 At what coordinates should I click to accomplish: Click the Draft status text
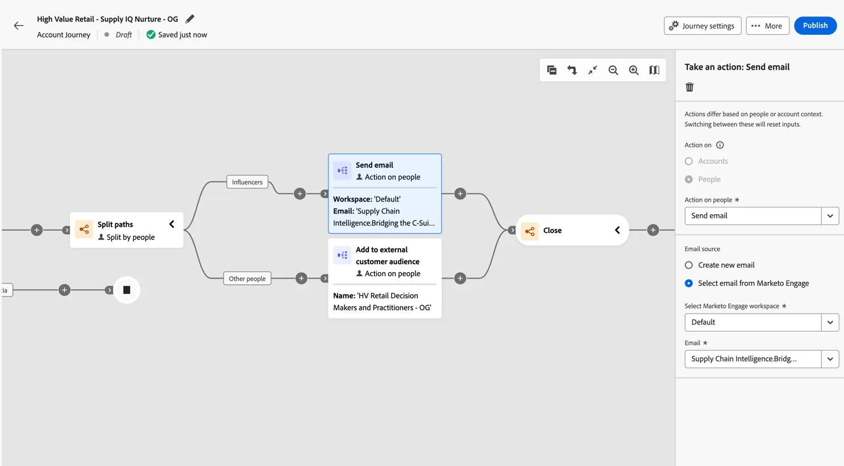tap(123, 35)
